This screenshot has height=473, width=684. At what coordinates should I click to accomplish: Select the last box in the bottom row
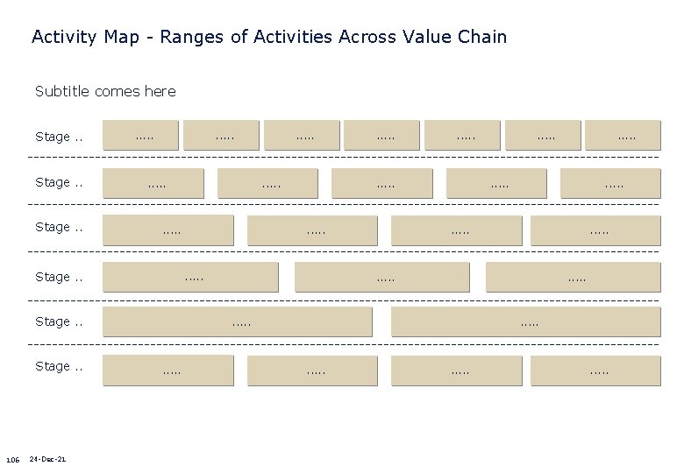pyautogui.click(x=595, y=371)
